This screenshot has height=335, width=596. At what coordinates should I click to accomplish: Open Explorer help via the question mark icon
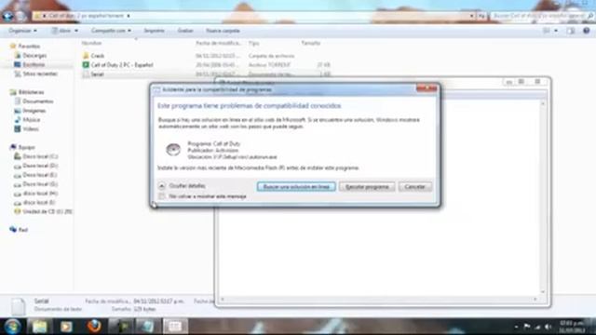(586, 31)
